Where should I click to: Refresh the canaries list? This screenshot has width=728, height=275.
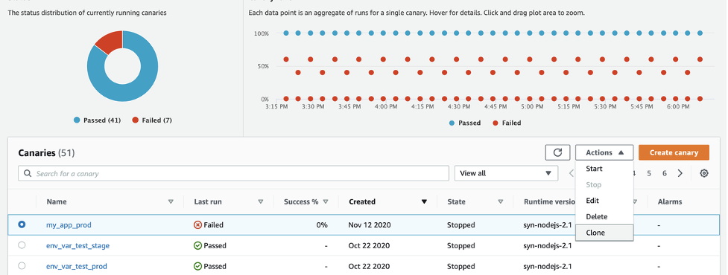click(558, 153)
